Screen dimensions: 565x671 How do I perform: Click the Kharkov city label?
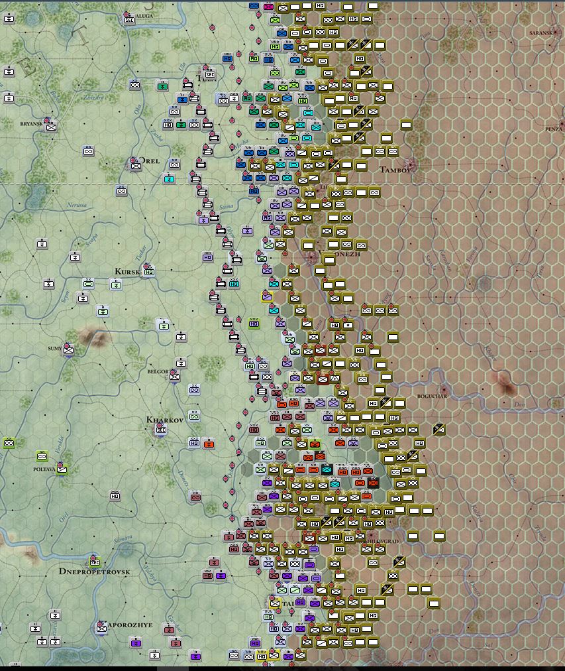[164, 420]
